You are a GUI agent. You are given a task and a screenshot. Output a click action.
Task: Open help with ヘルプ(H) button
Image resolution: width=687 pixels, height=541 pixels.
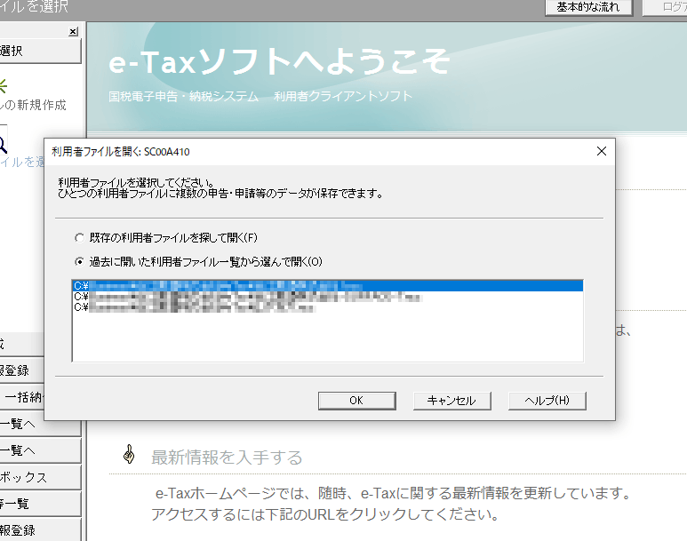pos(547,401)
